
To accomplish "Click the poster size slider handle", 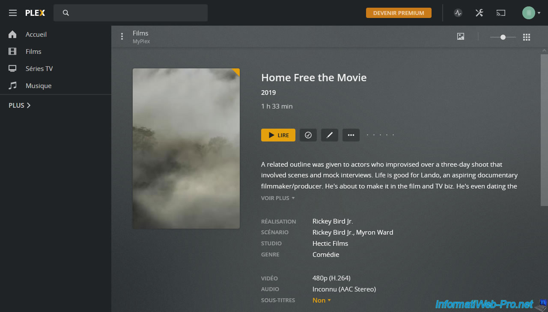I will click(503, 37).
